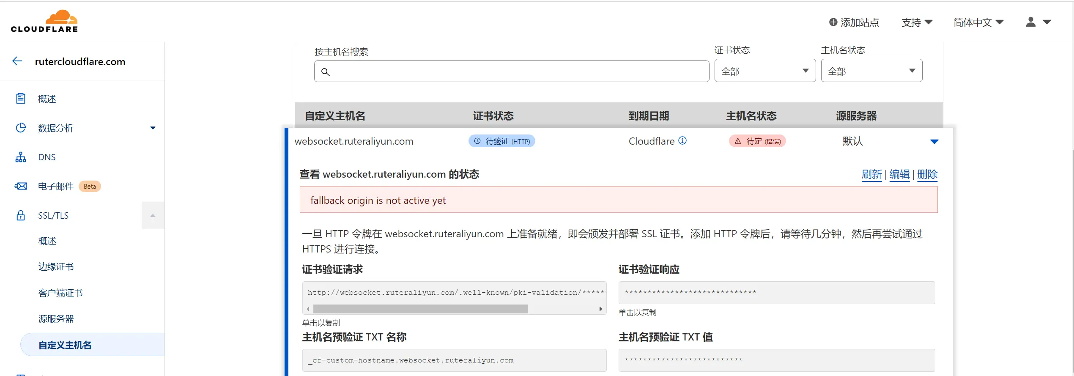Click the 自定义主机名 column header

point(335,115)
